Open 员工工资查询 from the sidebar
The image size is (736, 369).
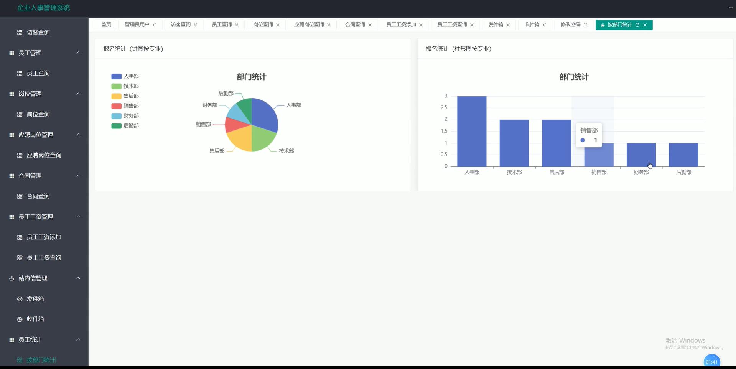click(44, 258)
